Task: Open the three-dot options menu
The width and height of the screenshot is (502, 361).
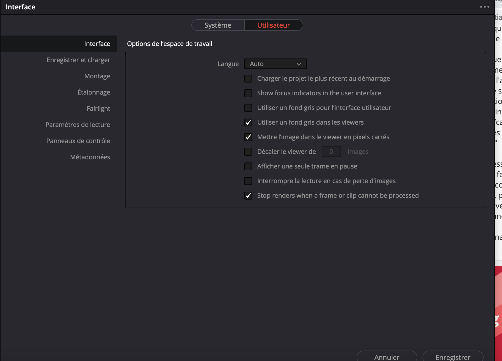Action: pyautogui.click(x=484, y=7)
